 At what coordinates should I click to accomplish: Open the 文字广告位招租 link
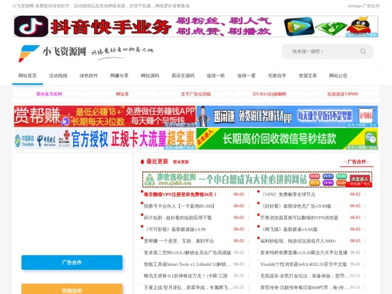(x=196, y=94)
